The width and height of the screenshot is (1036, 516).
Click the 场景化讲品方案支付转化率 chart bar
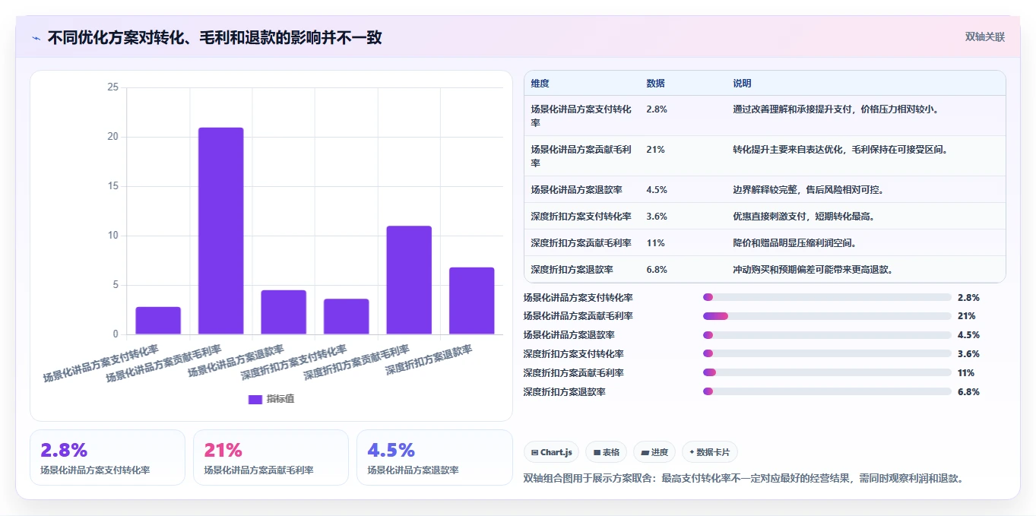pos(158,321)
